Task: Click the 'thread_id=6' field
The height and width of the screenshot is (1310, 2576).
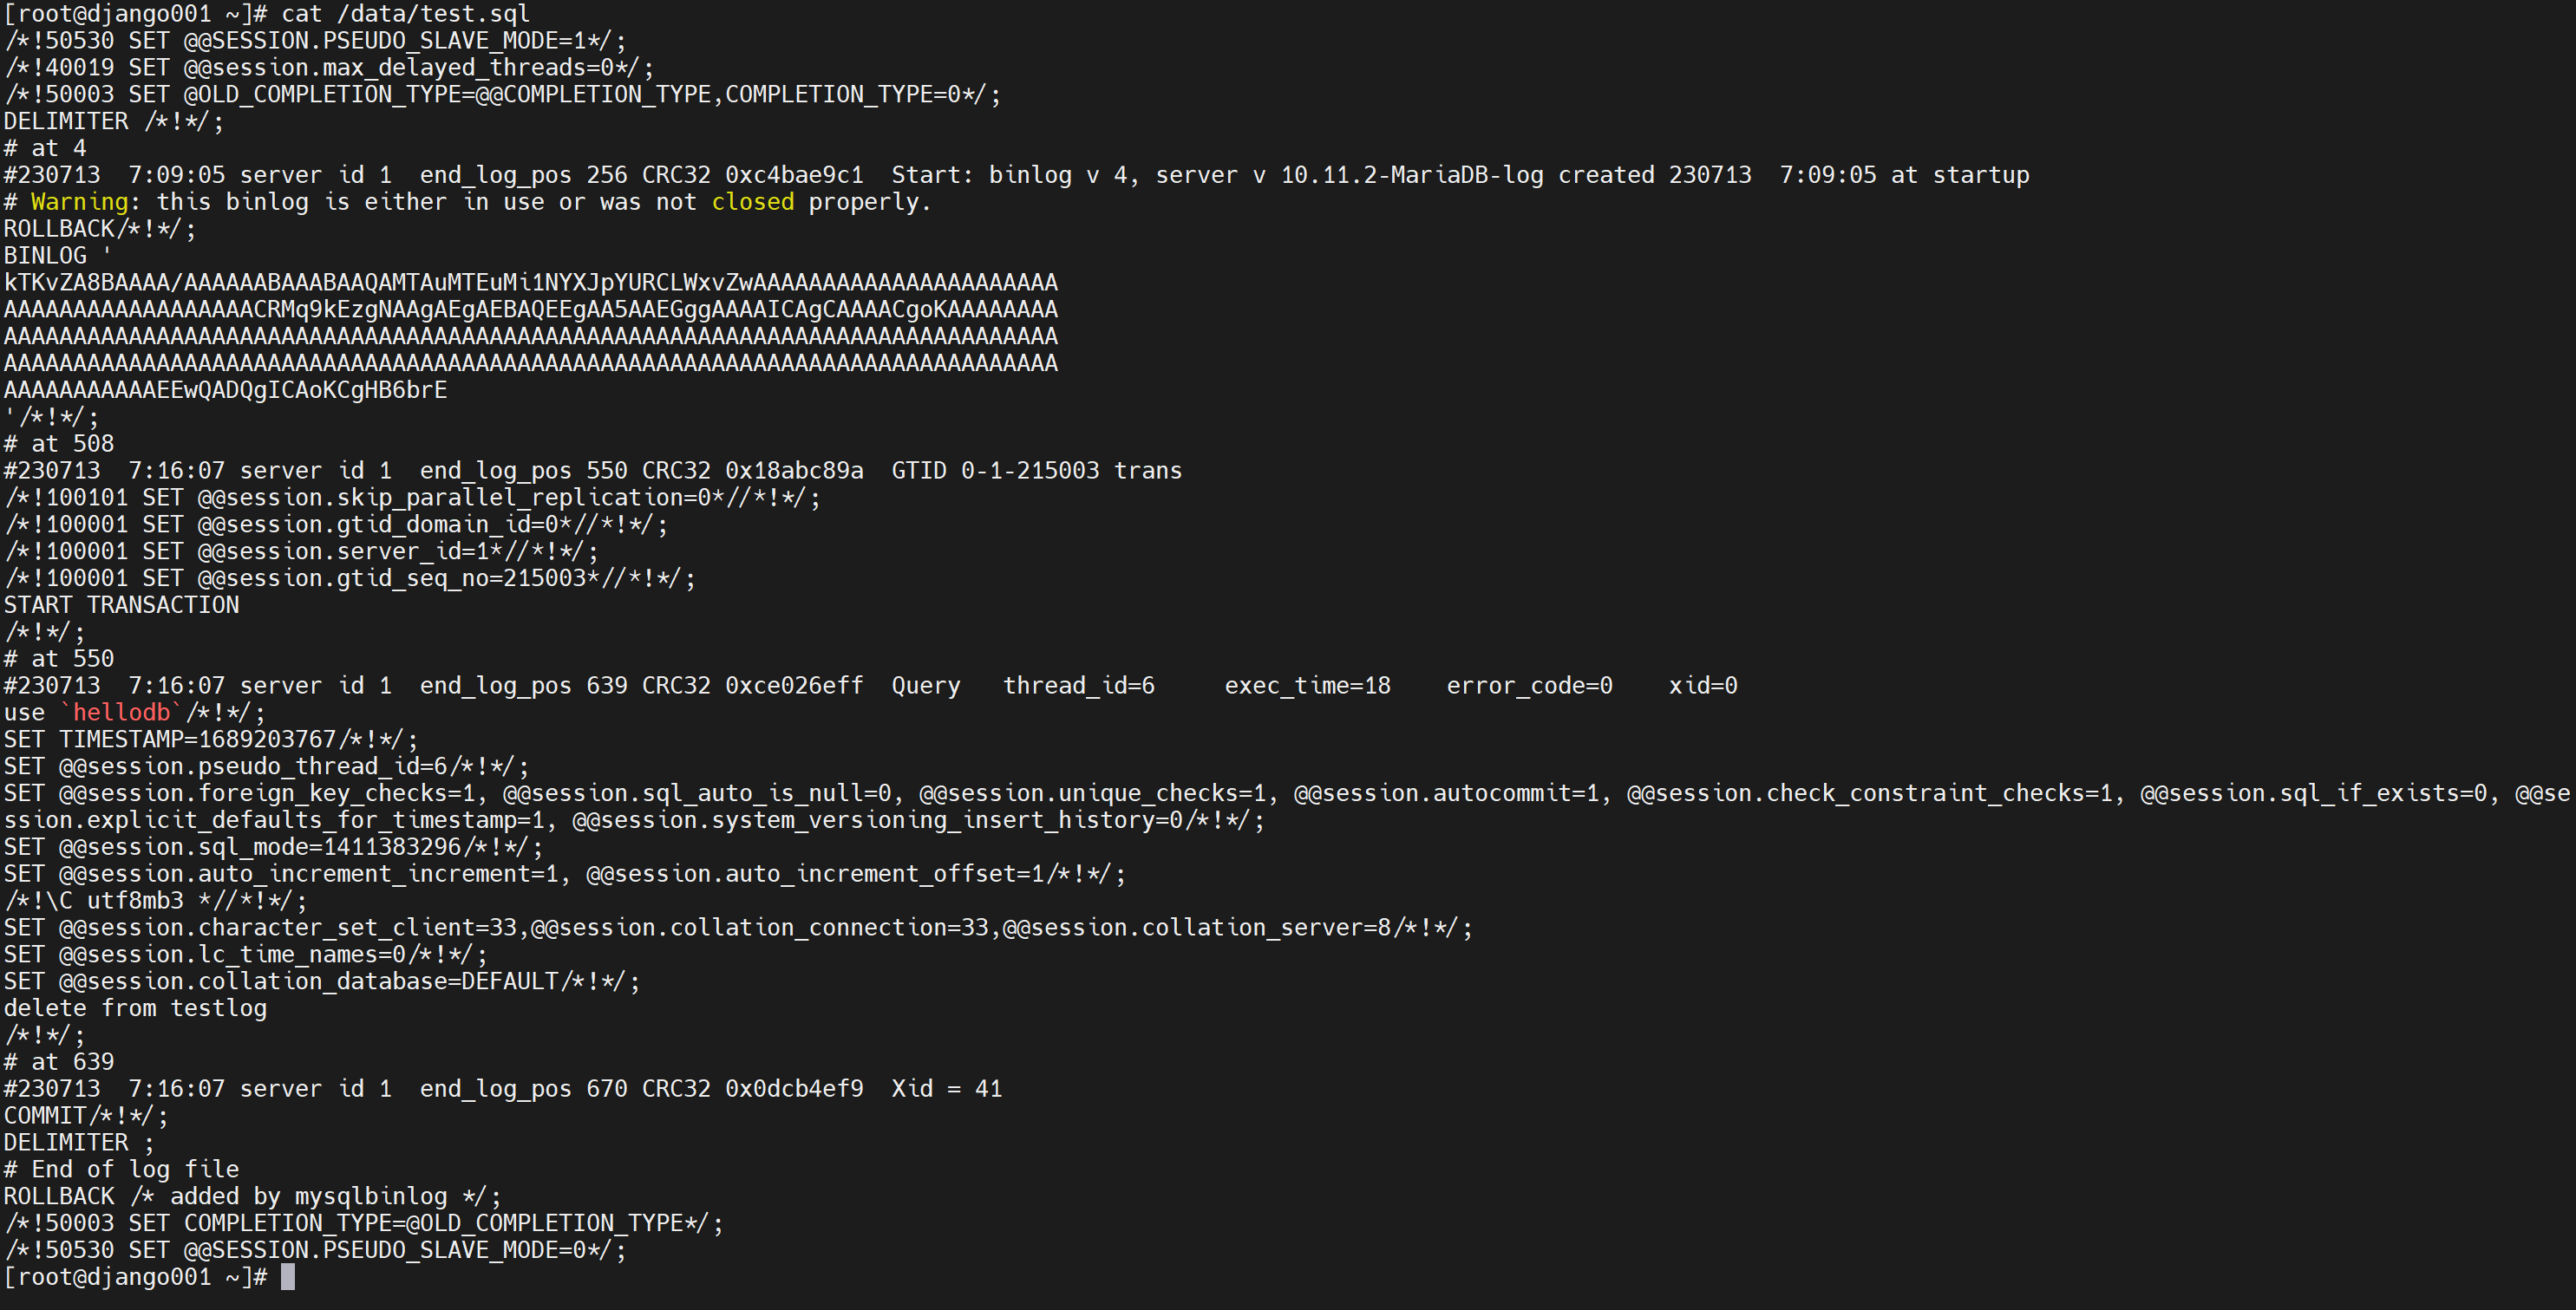Action: [x=1078, y=686]
